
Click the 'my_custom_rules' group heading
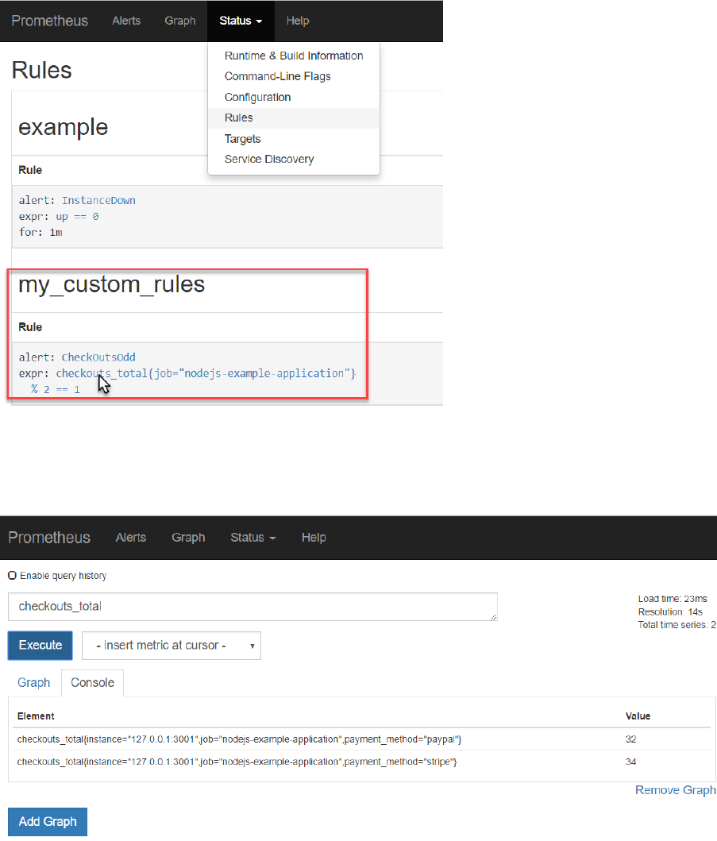pyautogui.click(x=111, y=284)
